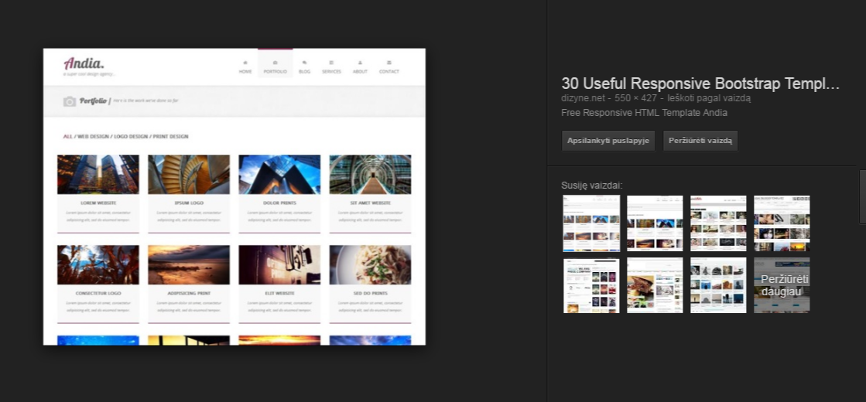Follow the ieškoti pagal vaizdą link
Viewport: 866px width, 402px height.
[x=709, y=98]
